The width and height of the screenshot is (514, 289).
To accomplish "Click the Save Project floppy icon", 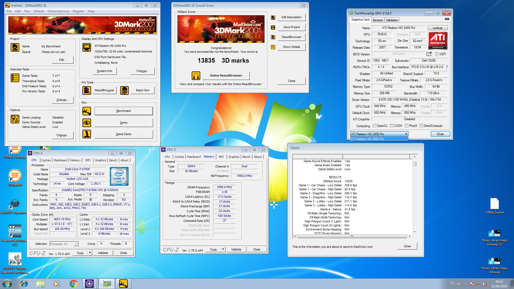I will [x=273, y=28].
